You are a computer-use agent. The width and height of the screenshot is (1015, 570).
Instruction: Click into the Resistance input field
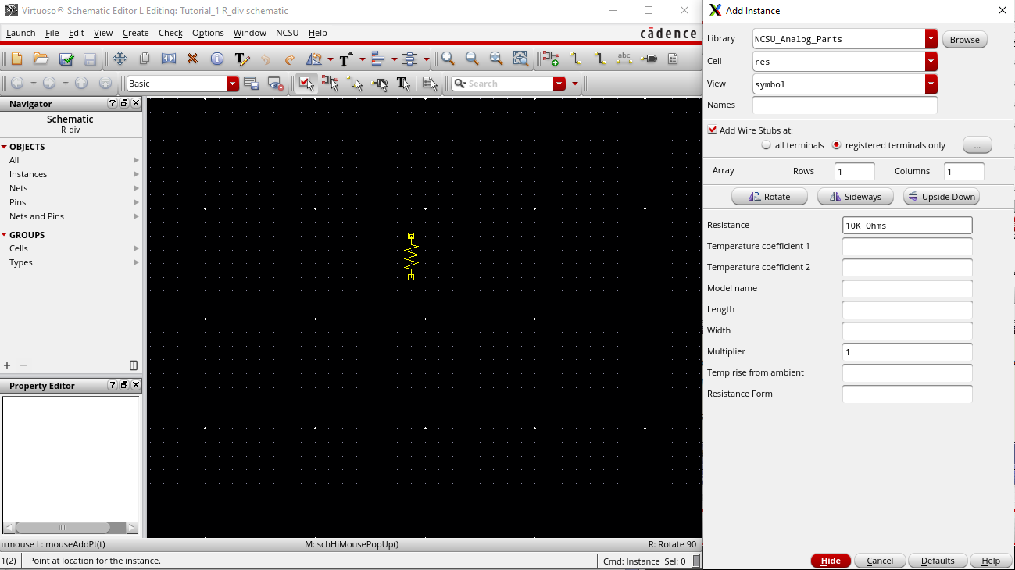click(x=907, y=226)
